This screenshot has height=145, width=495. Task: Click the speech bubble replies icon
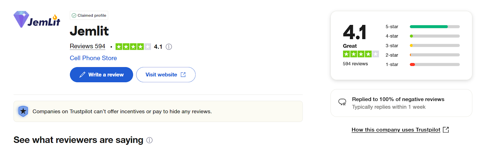pyautogui.click(x=342, y=102)
